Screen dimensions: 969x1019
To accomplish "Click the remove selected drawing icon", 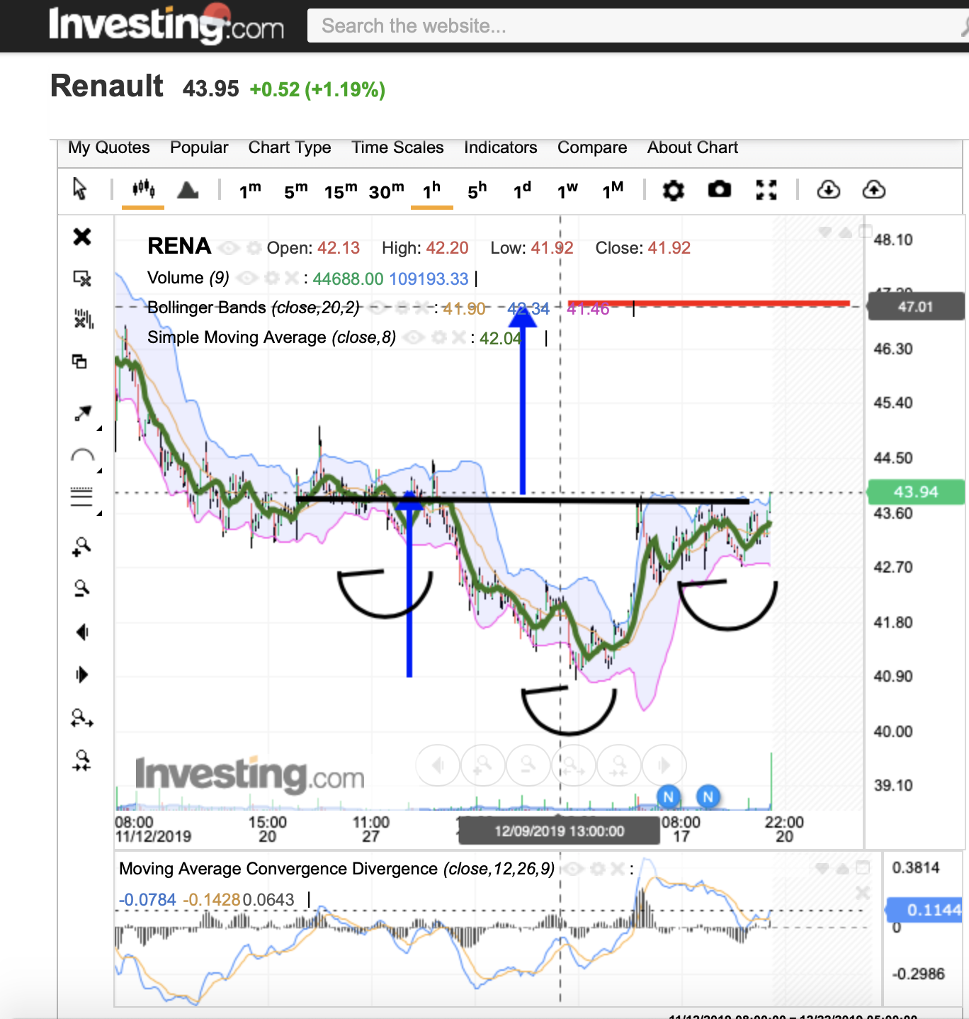I will 82,278.
